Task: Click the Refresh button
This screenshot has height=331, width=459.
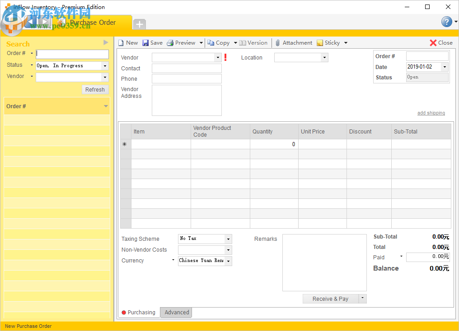Action: (95, 90)
